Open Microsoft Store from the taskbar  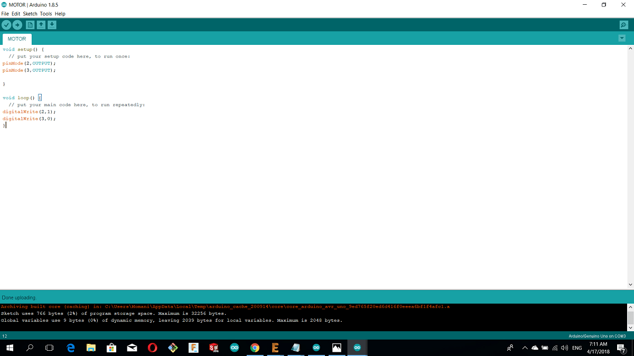point(111,348)
